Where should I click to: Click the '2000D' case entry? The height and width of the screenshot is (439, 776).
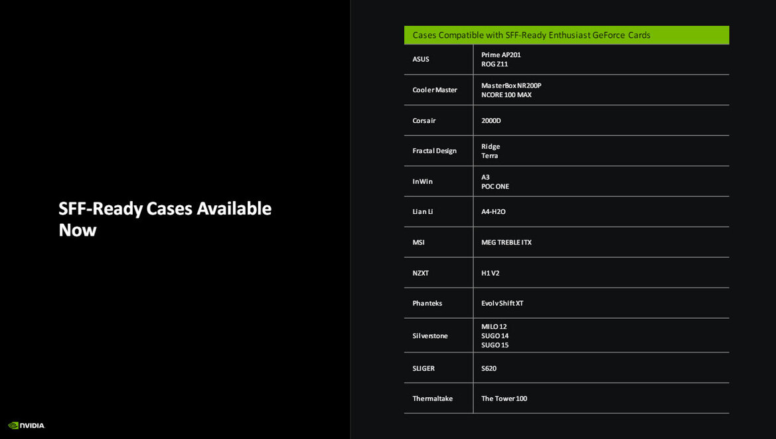tap(491, 121)
